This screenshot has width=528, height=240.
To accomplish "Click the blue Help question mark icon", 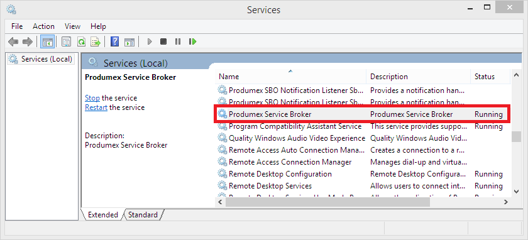I will pos(115,42).
